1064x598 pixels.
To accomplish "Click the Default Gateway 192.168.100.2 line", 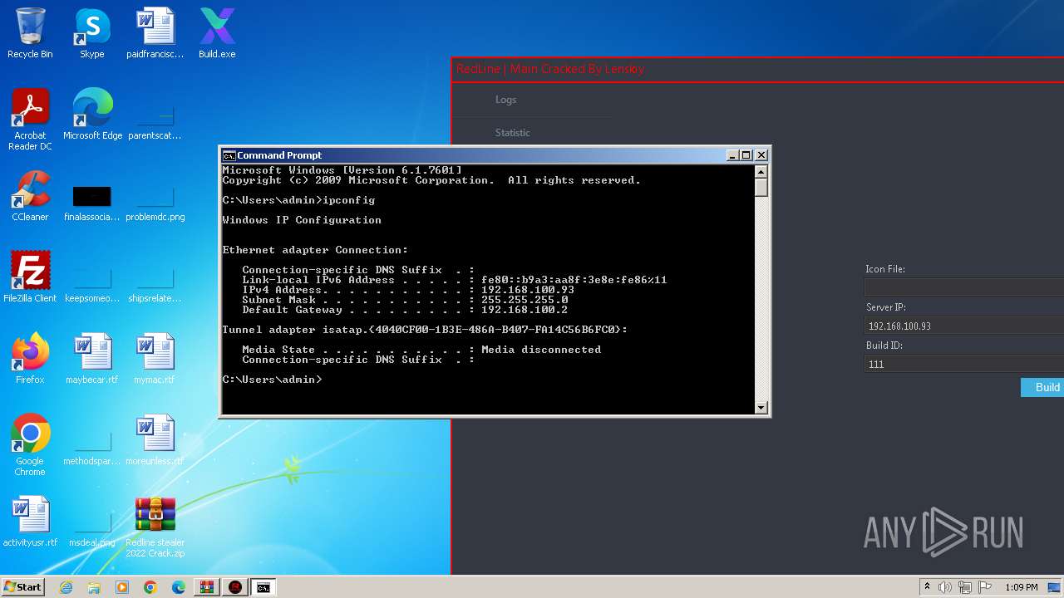I will click(x=405, y=310).
